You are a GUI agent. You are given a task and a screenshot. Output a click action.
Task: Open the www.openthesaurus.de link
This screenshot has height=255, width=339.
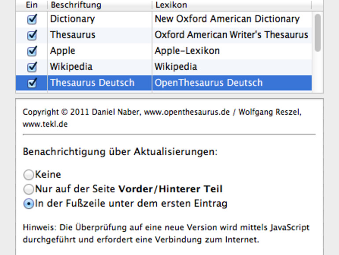187,112
